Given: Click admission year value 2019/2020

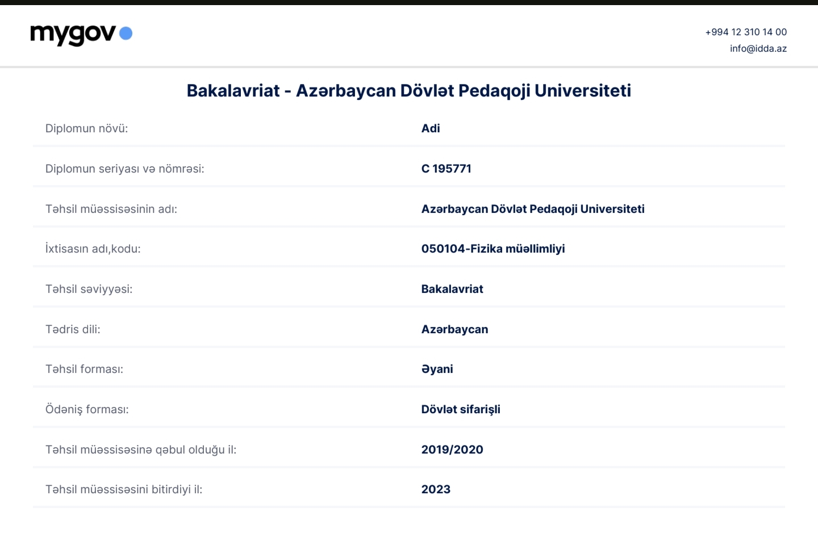Looking at the screenshot, I should pos(452,450).
